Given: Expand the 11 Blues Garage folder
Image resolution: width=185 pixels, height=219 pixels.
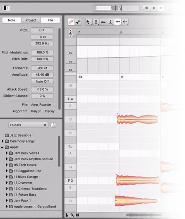Looking at the screenshot, I should (7, 177).
